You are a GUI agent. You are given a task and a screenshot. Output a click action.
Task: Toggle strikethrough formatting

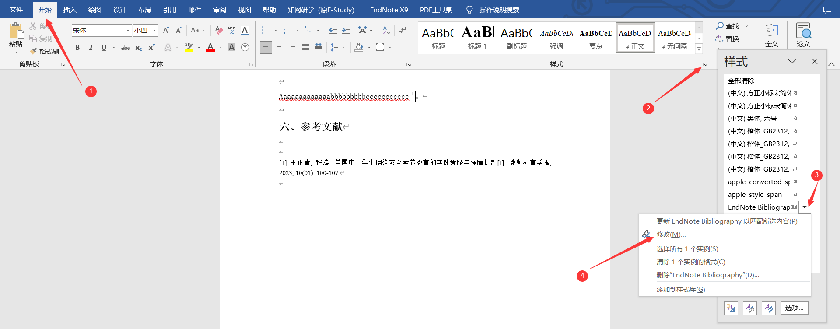click(126, 47)
